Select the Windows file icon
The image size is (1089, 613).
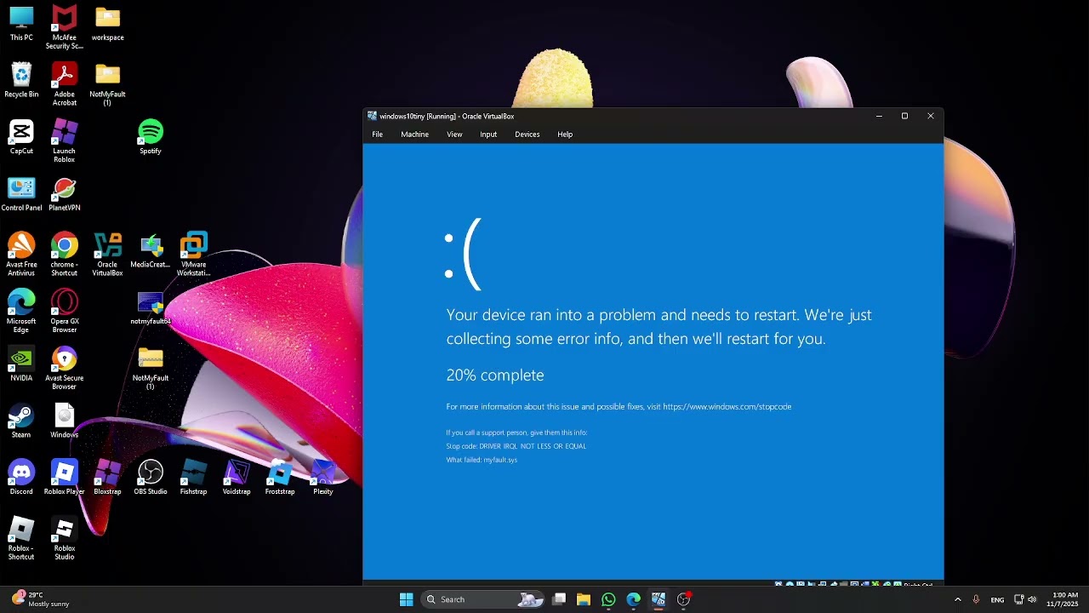[64, 421]
